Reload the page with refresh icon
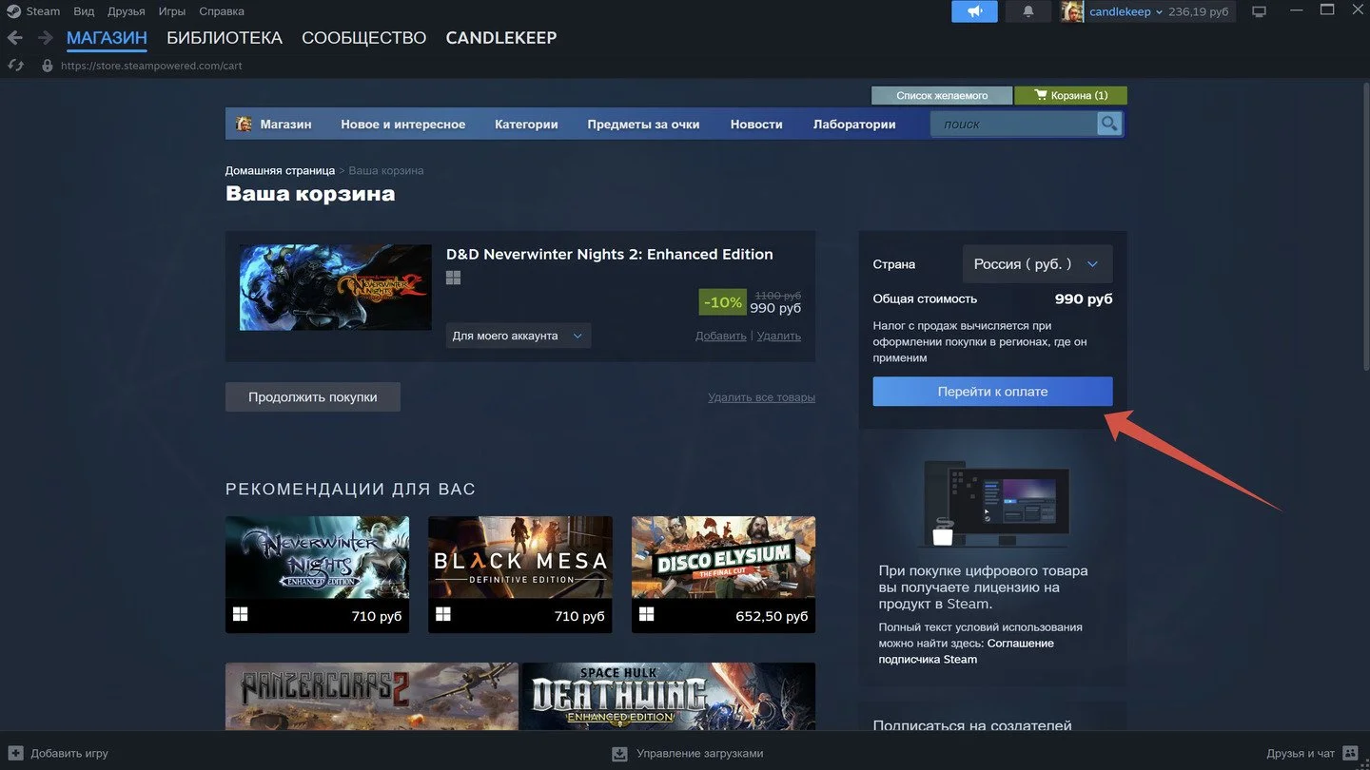Image resolution: width=1370 pixels, height=770 pixels. [15, 66]
